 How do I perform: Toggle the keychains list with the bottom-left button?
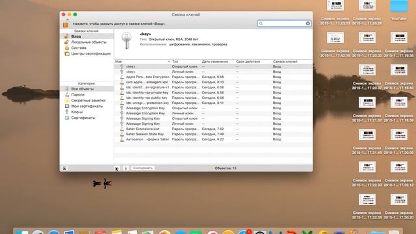click(x=64, y=168)
